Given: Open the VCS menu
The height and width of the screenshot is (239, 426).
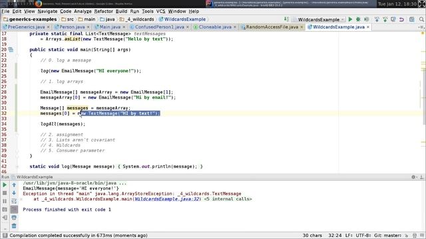Looking at the screenshot, I should [x=160, y=11].
